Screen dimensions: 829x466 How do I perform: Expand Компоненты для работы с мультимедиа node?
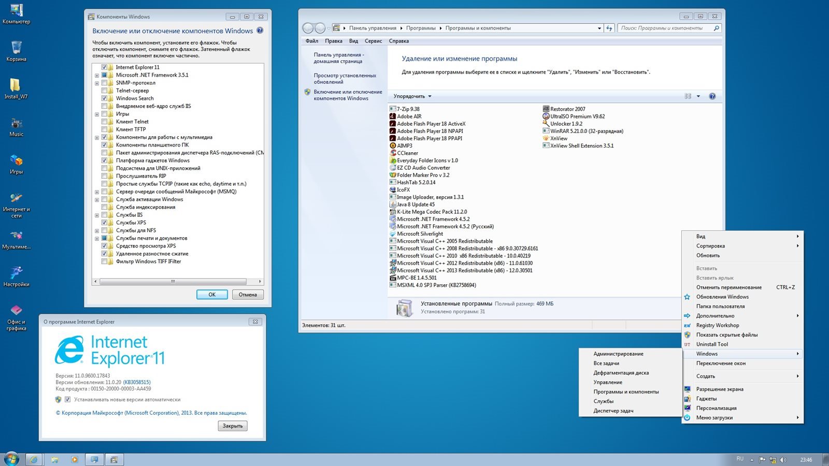pos(97,137)
